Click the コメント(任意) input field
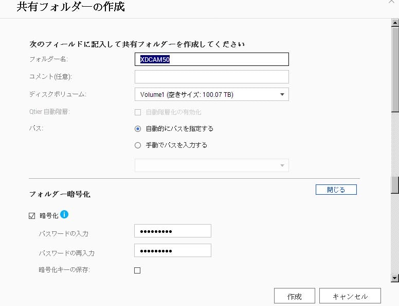 point(212,77)
